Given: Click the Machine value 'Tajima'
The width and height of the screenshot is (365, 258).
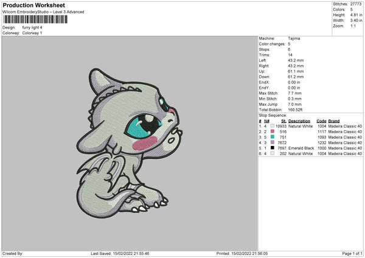Looking at the screenshot, I should coord(294,38).
